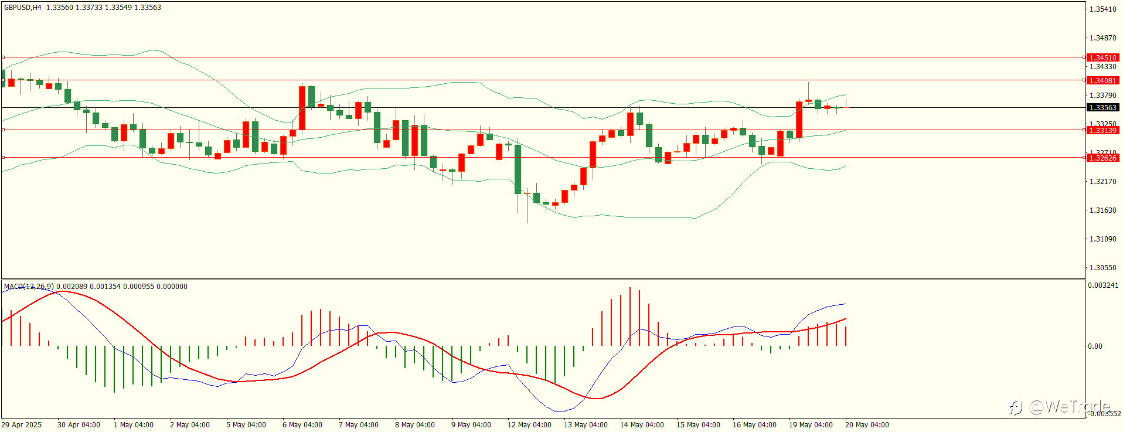
Task: Click the GBPUSD,H4 chart title text
Action: 23,8
